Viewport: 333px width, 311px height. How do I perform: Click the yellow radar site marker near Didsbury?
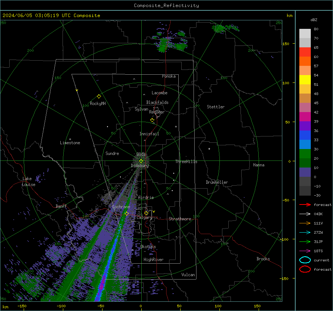(141, 161)
